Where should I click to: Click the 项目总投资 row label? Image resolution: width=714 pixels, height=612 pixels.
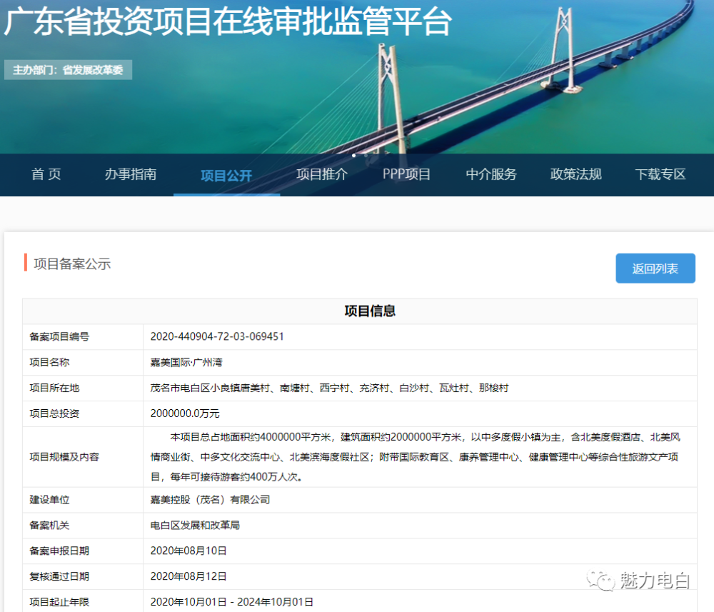pos(54,413)
